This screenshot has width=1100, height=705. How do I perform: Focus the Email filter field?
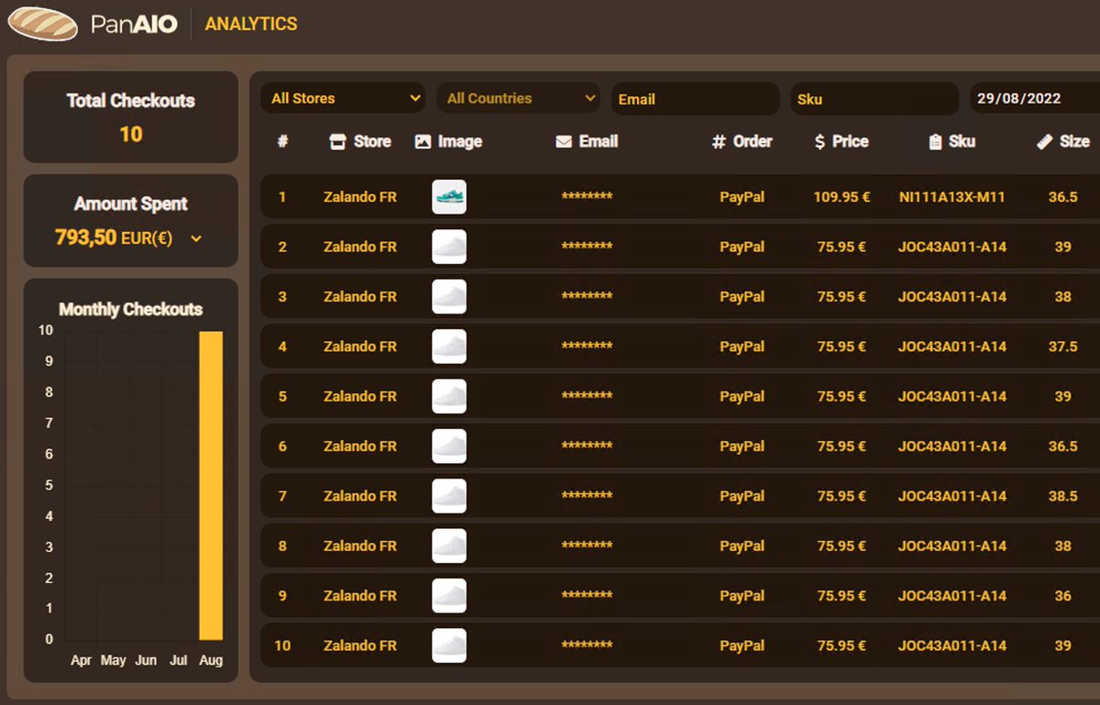[695, 99]
